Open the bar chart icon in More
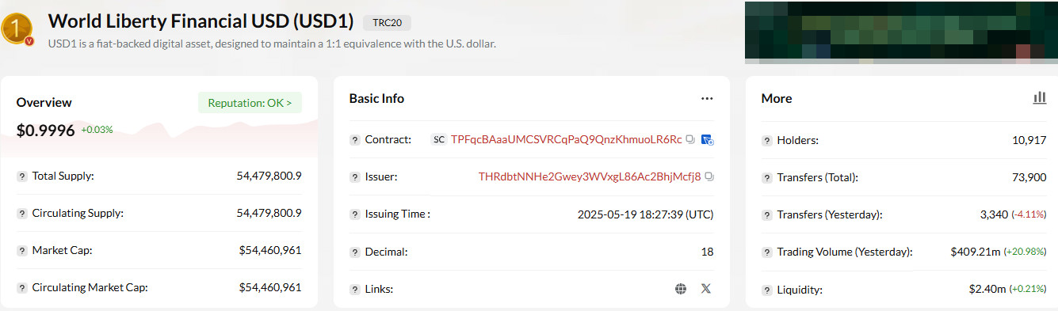 pos(1040,98)
